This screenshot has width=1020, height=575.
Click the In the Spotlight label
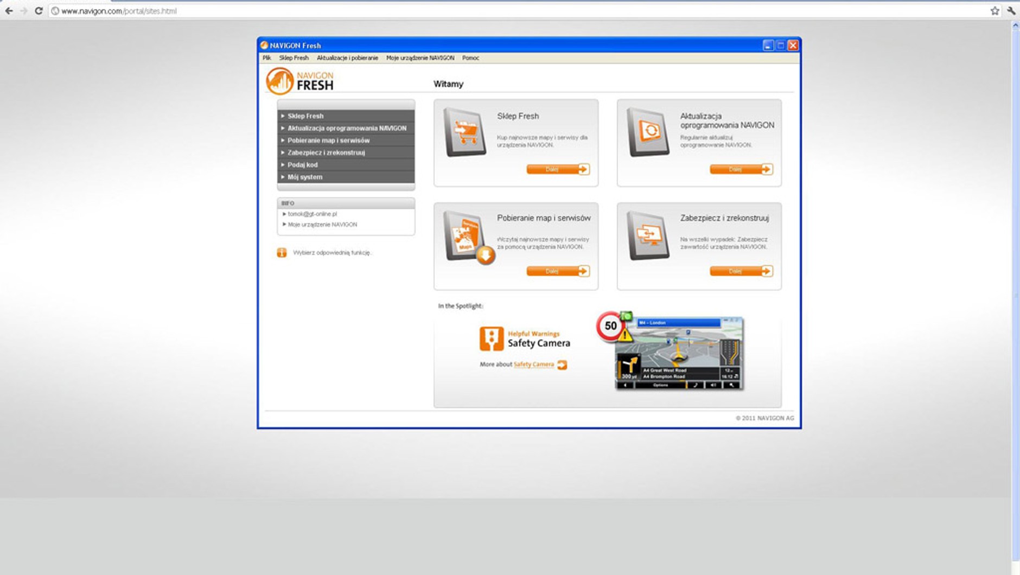pos(461,306)
